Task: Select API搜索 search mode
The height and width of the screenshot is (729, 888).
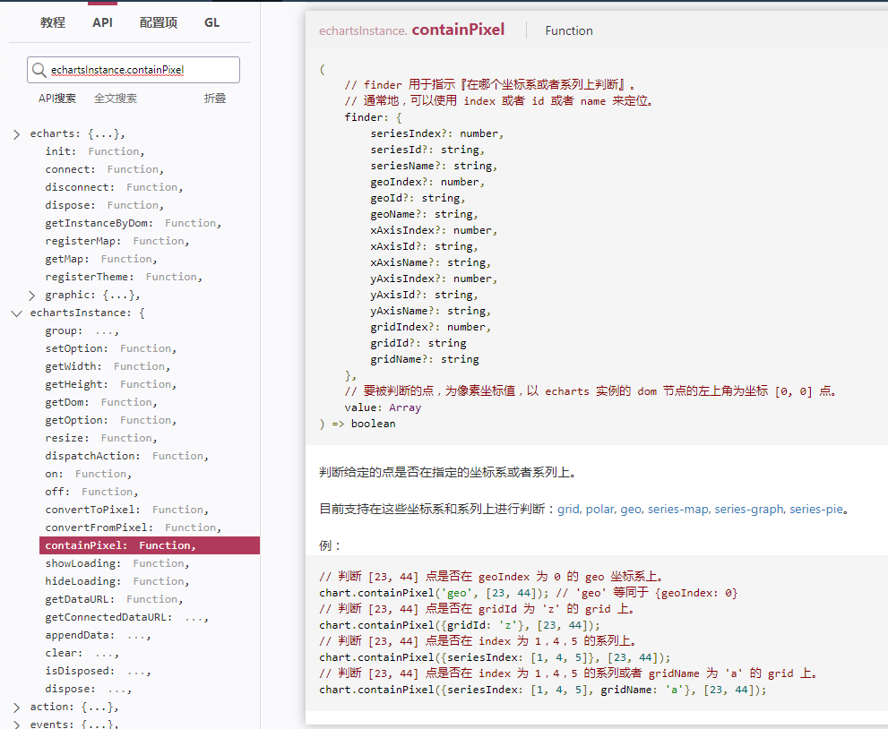Action: [57, 99]
